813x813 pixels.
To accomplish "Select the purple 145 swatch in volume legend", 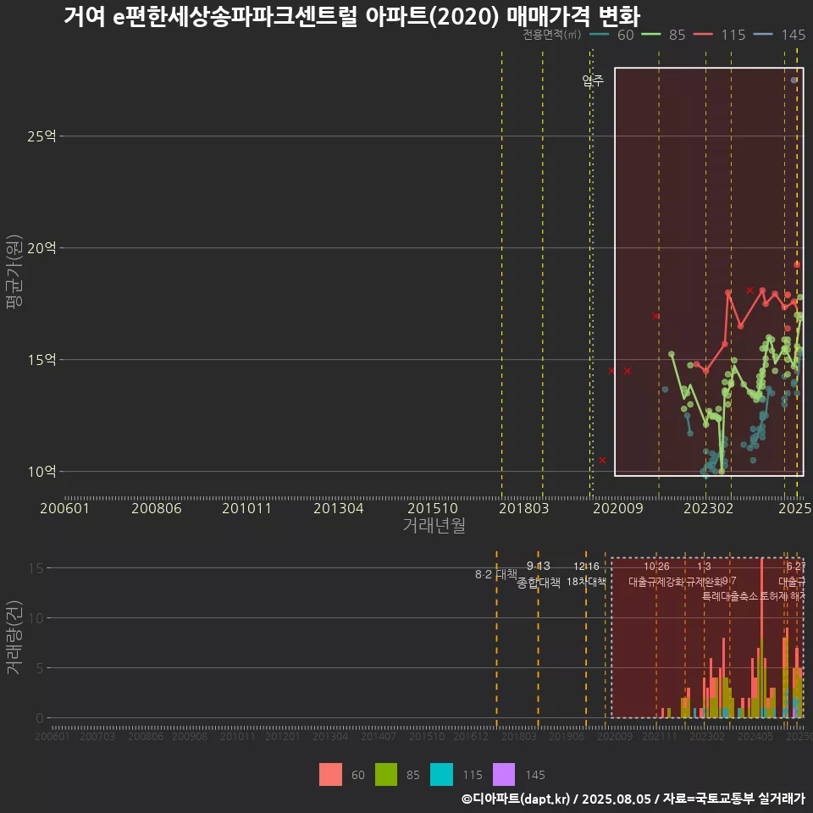I will coord(503,775).
